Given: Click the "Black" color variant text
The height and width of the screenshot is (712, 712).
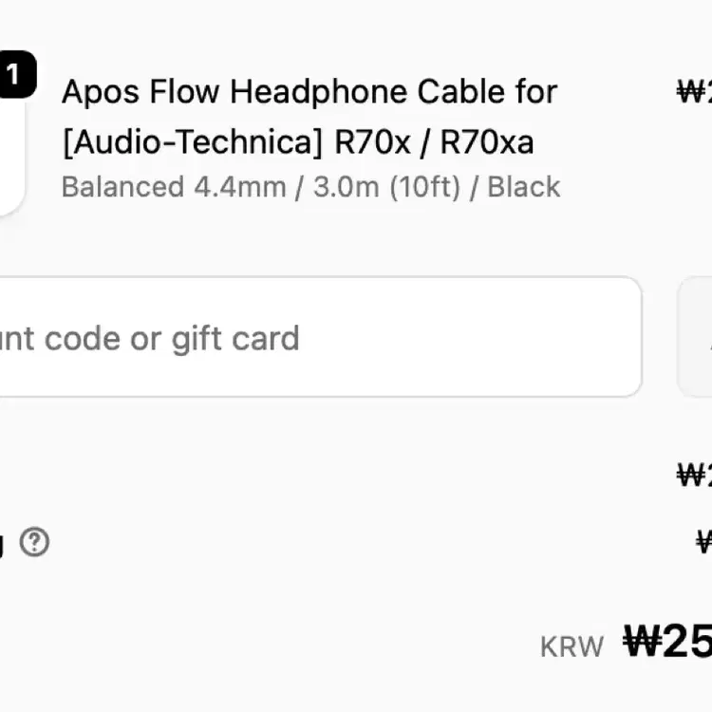Looking at the screenshot, I should coord(524,186).
